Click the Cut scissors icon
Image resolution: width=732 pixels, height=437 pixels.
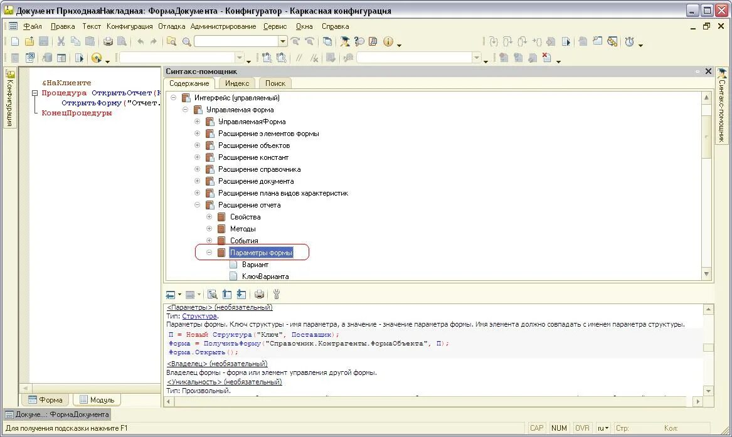(x=61, y=41)
